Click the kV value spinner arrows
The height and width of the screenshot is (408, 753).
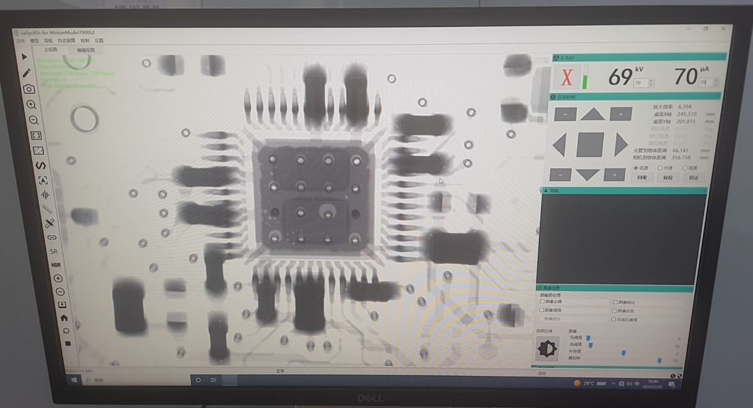point(651,83)
